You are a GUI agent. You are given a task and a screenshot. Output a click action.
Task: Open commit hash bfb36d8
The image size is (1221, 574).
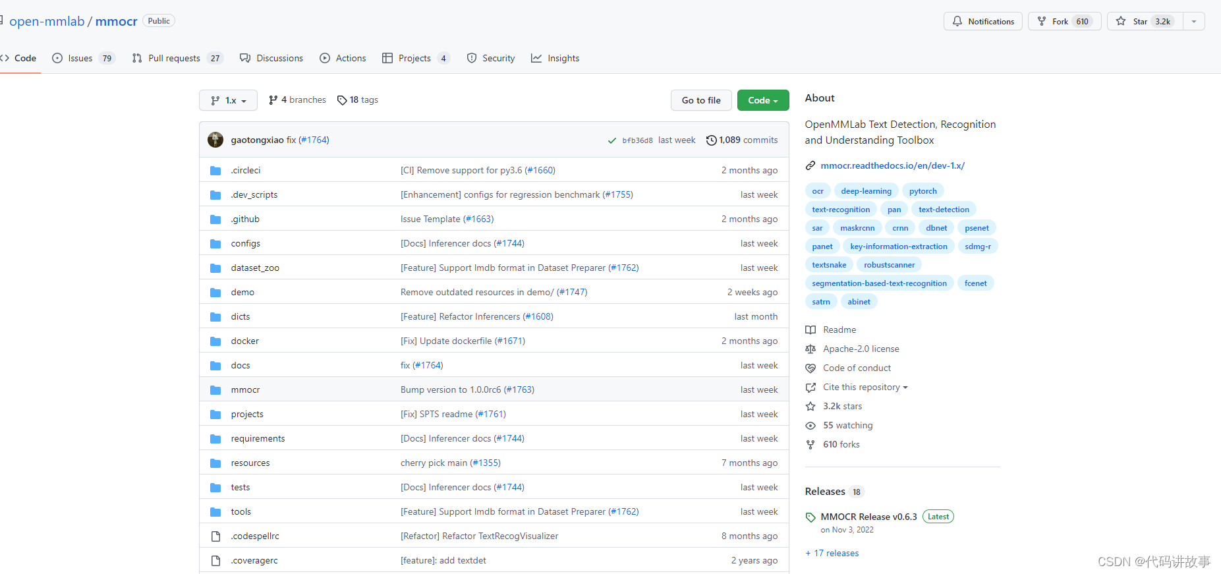pos(637,140)
